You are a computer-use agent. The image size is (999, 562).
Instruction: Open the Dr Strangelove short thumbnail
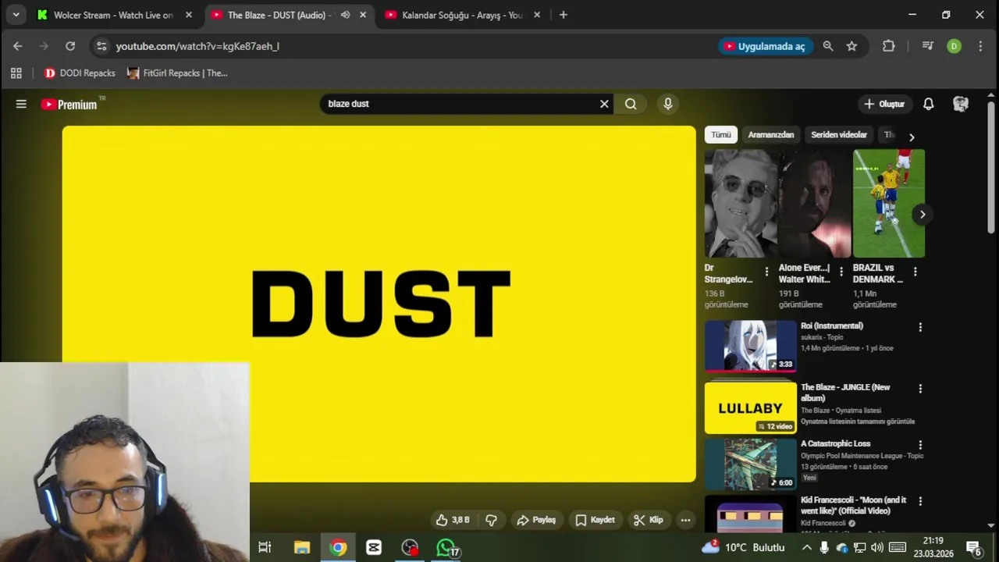point(741,203)
